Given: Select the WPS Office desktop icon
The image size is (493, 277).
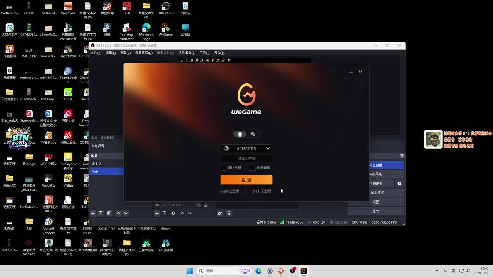Looking at the screenshot, I should point(49,159).
